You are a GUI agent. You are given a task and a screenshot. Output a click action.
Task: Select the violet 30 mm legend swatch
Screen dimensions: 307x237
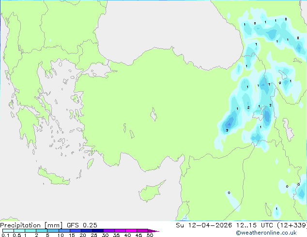[x=109, y=231]
